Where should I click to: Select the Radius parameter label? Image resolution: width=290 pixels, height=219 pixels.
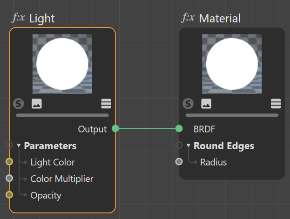pos(214,162)
